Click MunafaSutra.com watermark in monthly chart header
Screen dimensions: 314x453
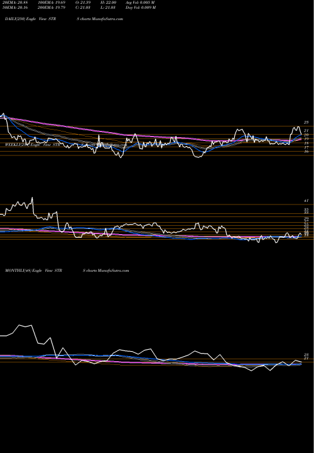tap(113, 271)
